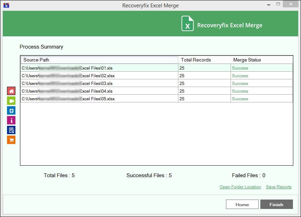Click record count 25 in 01.xls row
This screenshot has width=301, height=217.
pyautogui.click(x=182, y=68)
